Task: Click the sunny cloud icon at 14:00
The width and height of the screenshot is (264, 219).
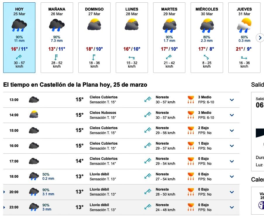Action: (x=34, y=115)
